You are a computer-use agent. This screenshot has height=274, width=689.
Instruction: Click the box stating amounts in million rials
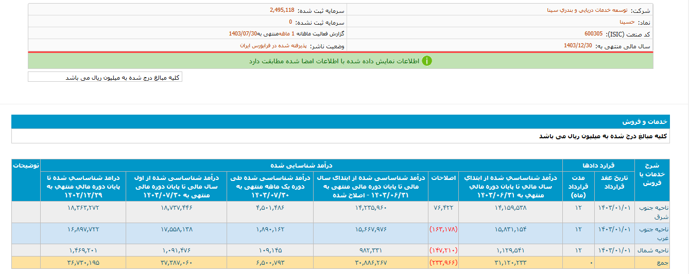point(105,77)
